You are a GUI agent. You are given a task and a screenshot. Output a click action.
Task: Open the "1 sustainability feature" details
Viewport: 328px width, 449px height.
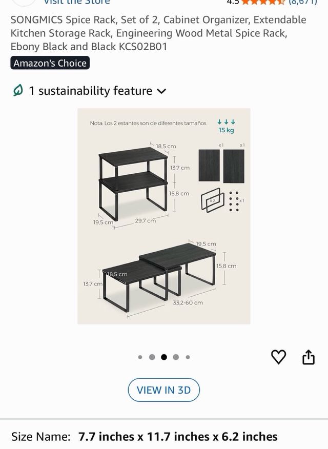click(x=91, y=91)
